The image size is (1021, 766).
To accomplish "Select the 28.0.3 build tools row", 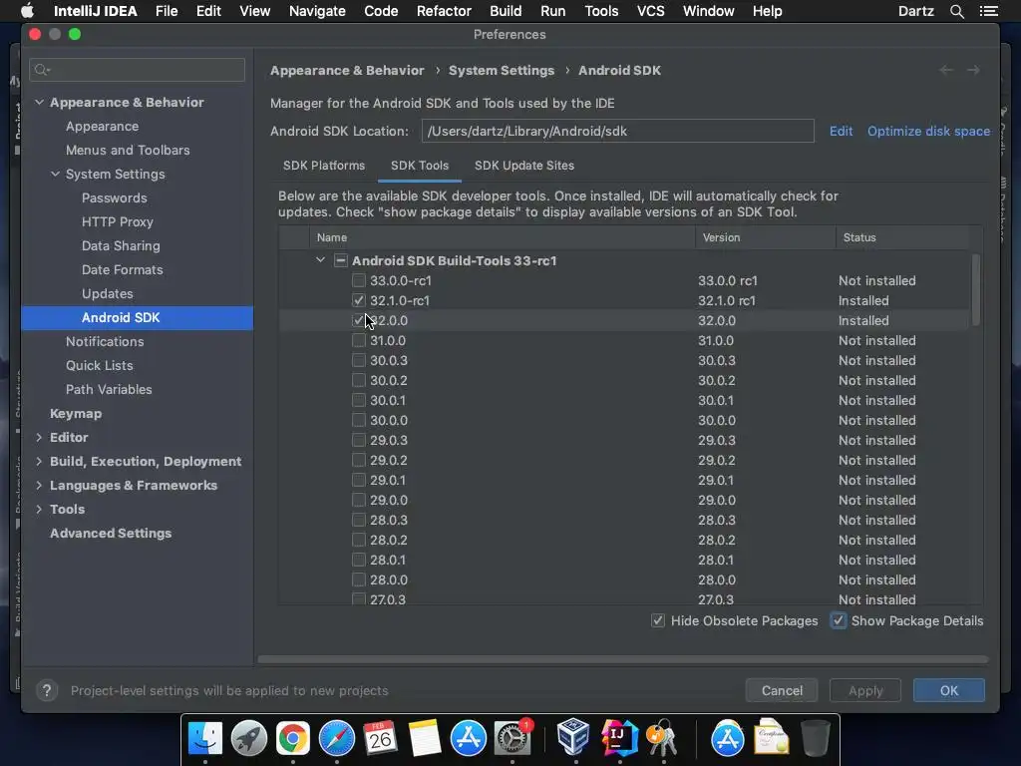I will [624, 520].
